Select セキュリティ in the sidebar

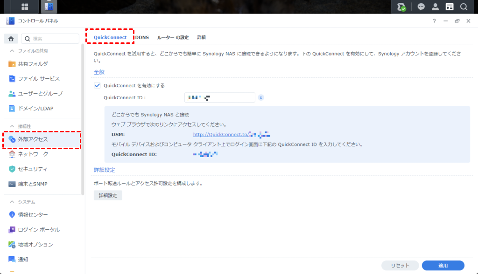point(42,169)
